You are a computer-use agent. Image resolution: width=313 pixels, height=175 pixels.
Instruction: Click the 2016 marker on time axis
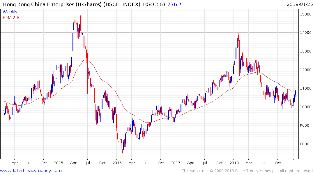(117, 163)
